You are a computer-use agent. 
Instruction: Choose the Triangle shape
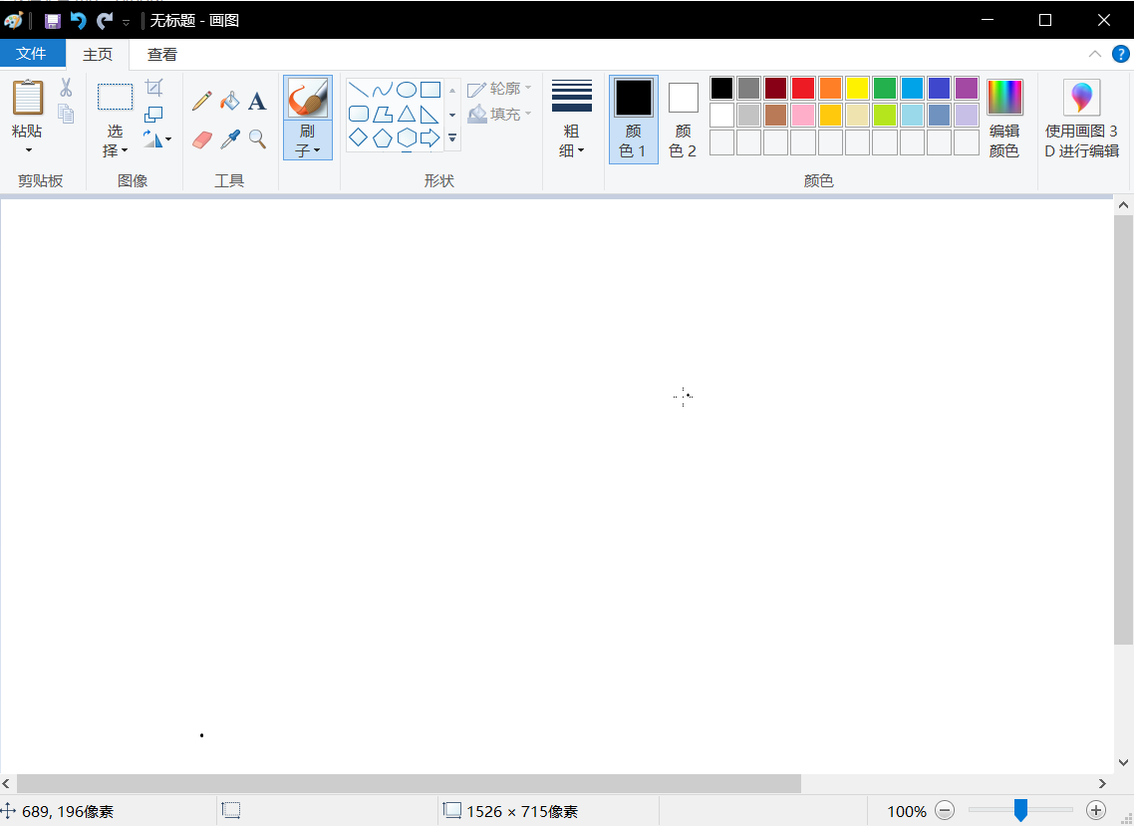[x=407, y=114]
